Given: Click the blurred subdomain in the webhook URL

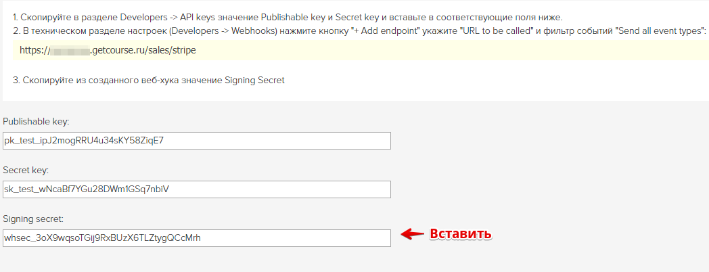Looking at the screenshot, I should tap(70, 51).
